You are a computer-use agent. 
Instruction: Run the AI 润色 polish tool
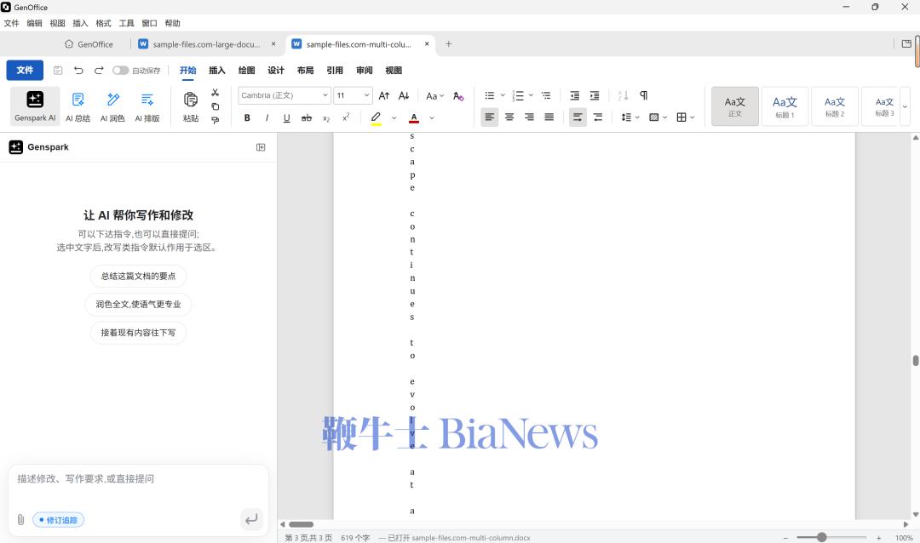112,106
